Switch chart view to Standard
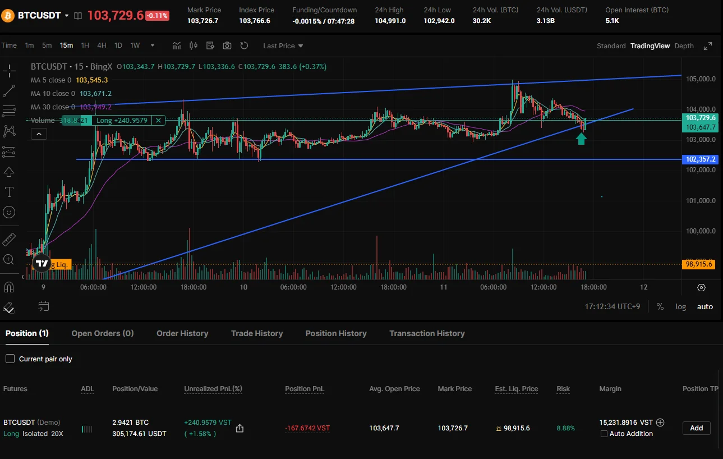Viewport: 723px width, 459px height. 611,46
